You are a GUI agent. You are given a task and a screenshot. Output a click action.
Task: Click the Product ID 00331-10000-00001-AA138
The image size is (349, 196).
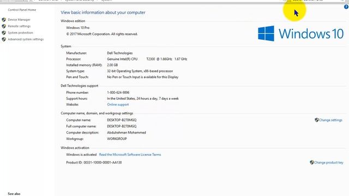tap(94, 162)
